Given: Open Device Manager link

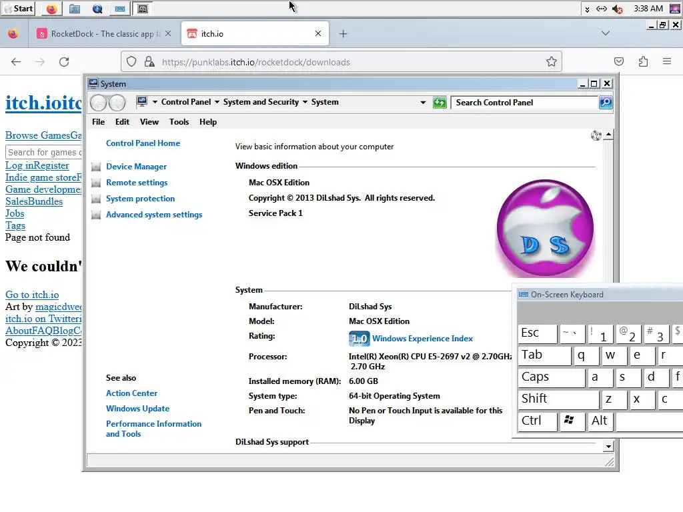Looking at the screenshot, I should click(136, 166).
